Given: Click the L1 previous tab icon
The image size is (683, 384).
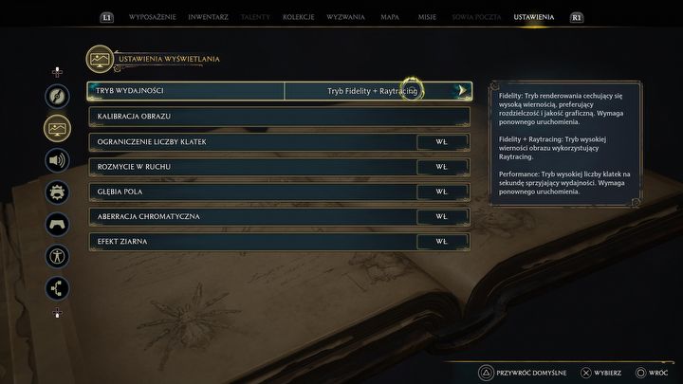Looking at the screenshot, I should pos(106,17).
